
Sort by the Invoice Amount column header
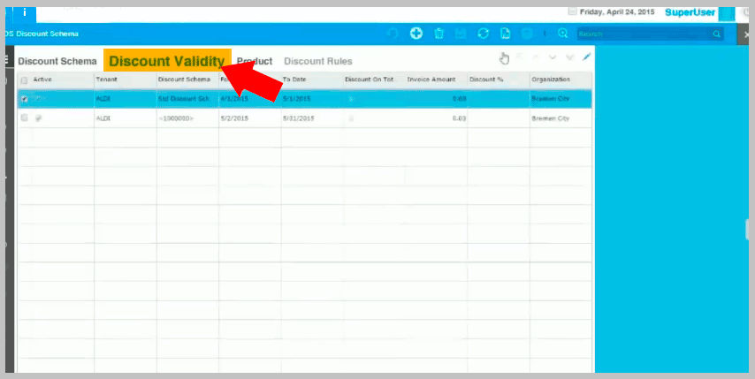431,80
